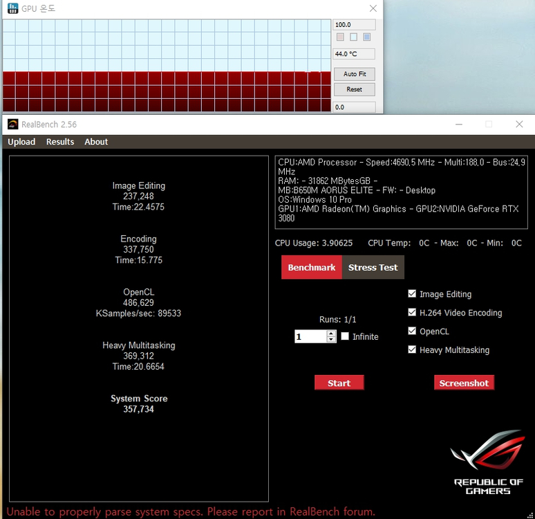Screen dimensions: 535x519
Task: Click the MB:B650M AORUS ELITE spec line
Action: click(x=357, y=190)
